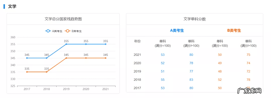This screenshot has height=98, width=271.
Task: Click x-axis label 2017 on chart
Action: pos(27,89)
